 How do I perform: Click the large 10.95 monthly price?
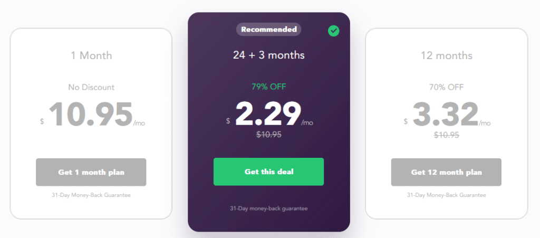pyautogui.click(x=90, y=115)
